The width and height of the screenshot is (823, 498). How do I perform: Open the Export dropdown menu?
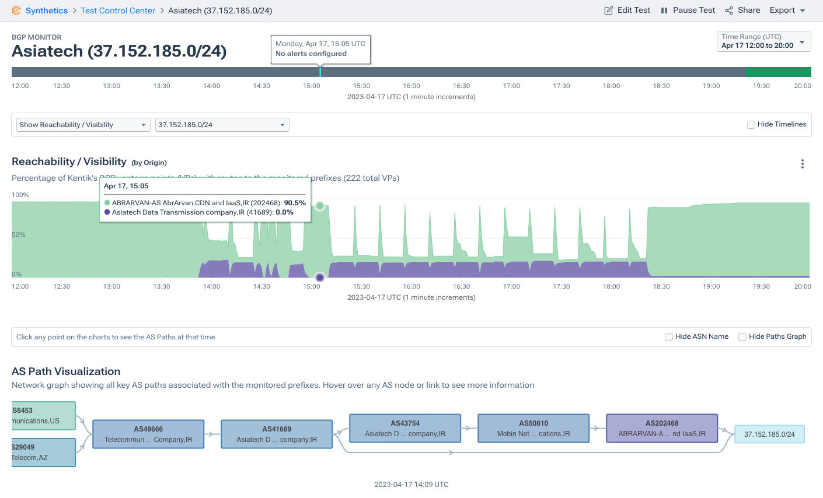pyautogui.click(x=787, y=10)
